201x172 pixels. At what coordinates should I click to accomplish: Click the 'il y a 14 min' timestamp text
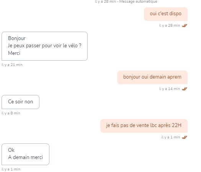[x=169, y=89]
